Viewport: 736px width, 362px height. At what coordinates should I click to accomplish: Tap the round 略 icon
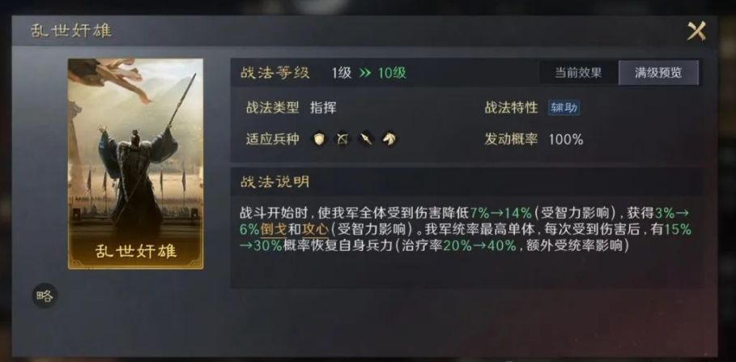point(45,296)
